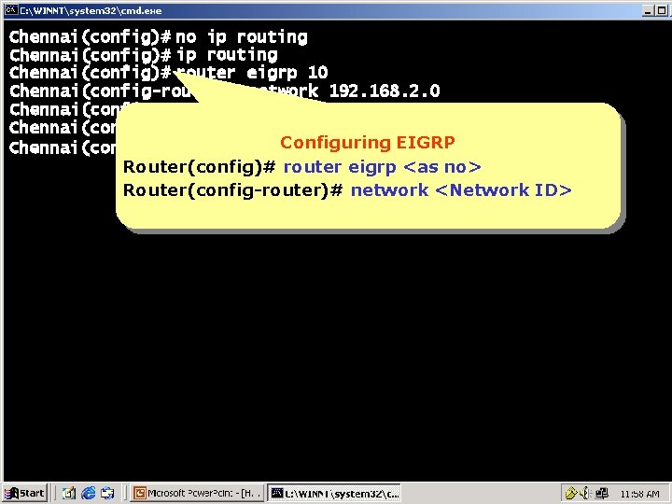Click 'network <Network ID>' in callout
672x504 pixels.
[461, 189]
